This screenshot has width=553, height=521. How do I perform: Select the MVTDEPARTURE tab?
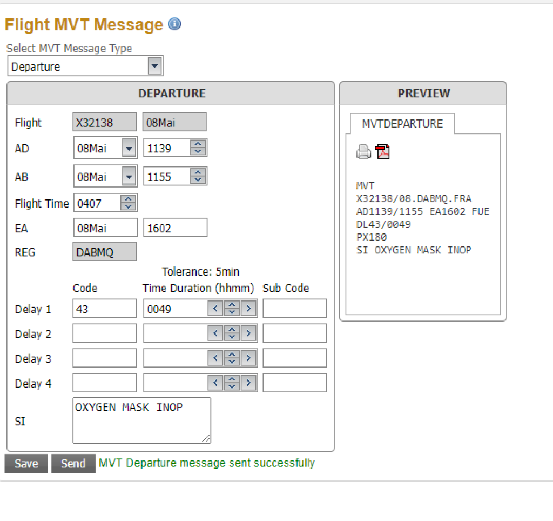click(402, 124)
